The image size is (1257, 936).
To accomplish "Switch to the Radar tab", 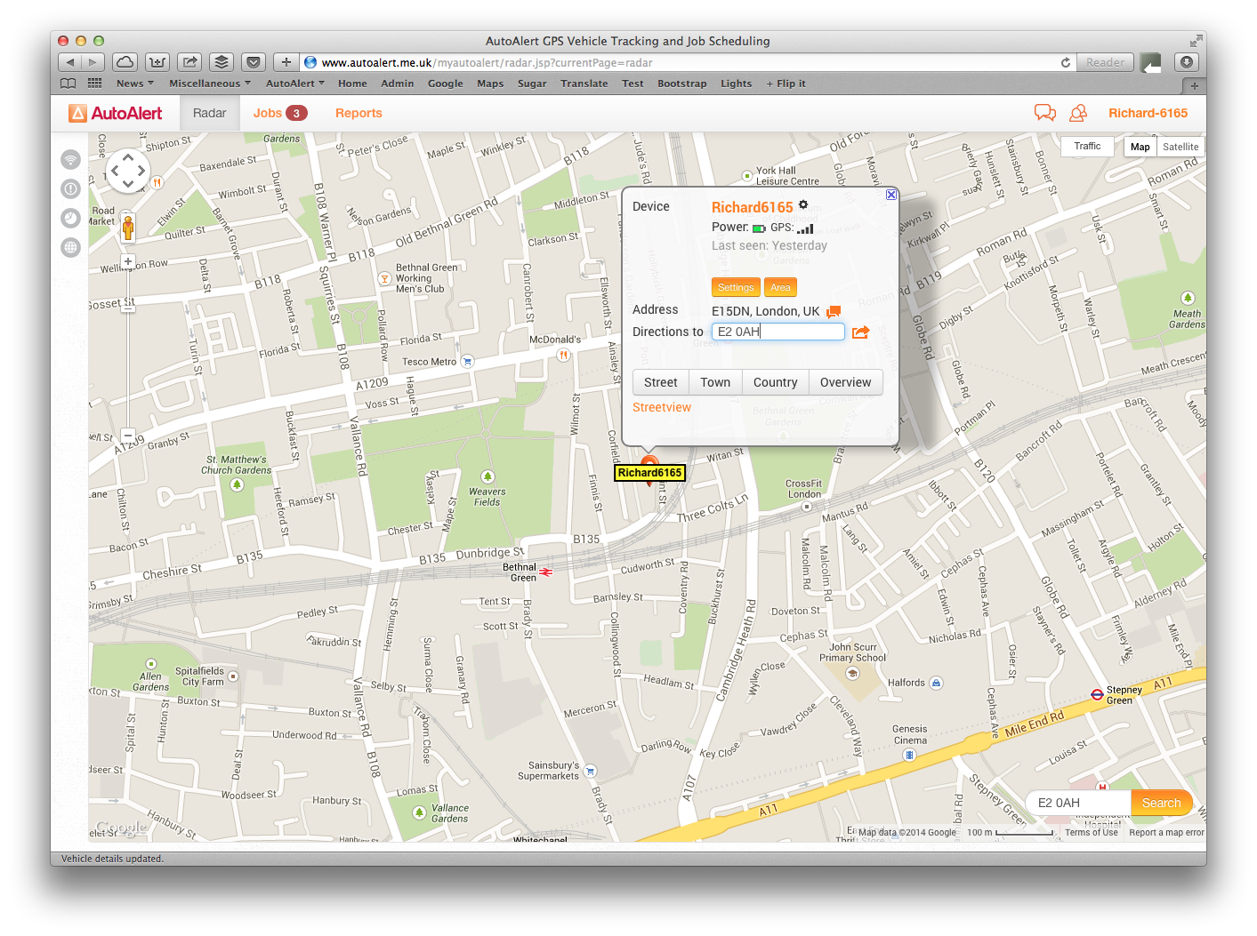I will tap(209, 113).
